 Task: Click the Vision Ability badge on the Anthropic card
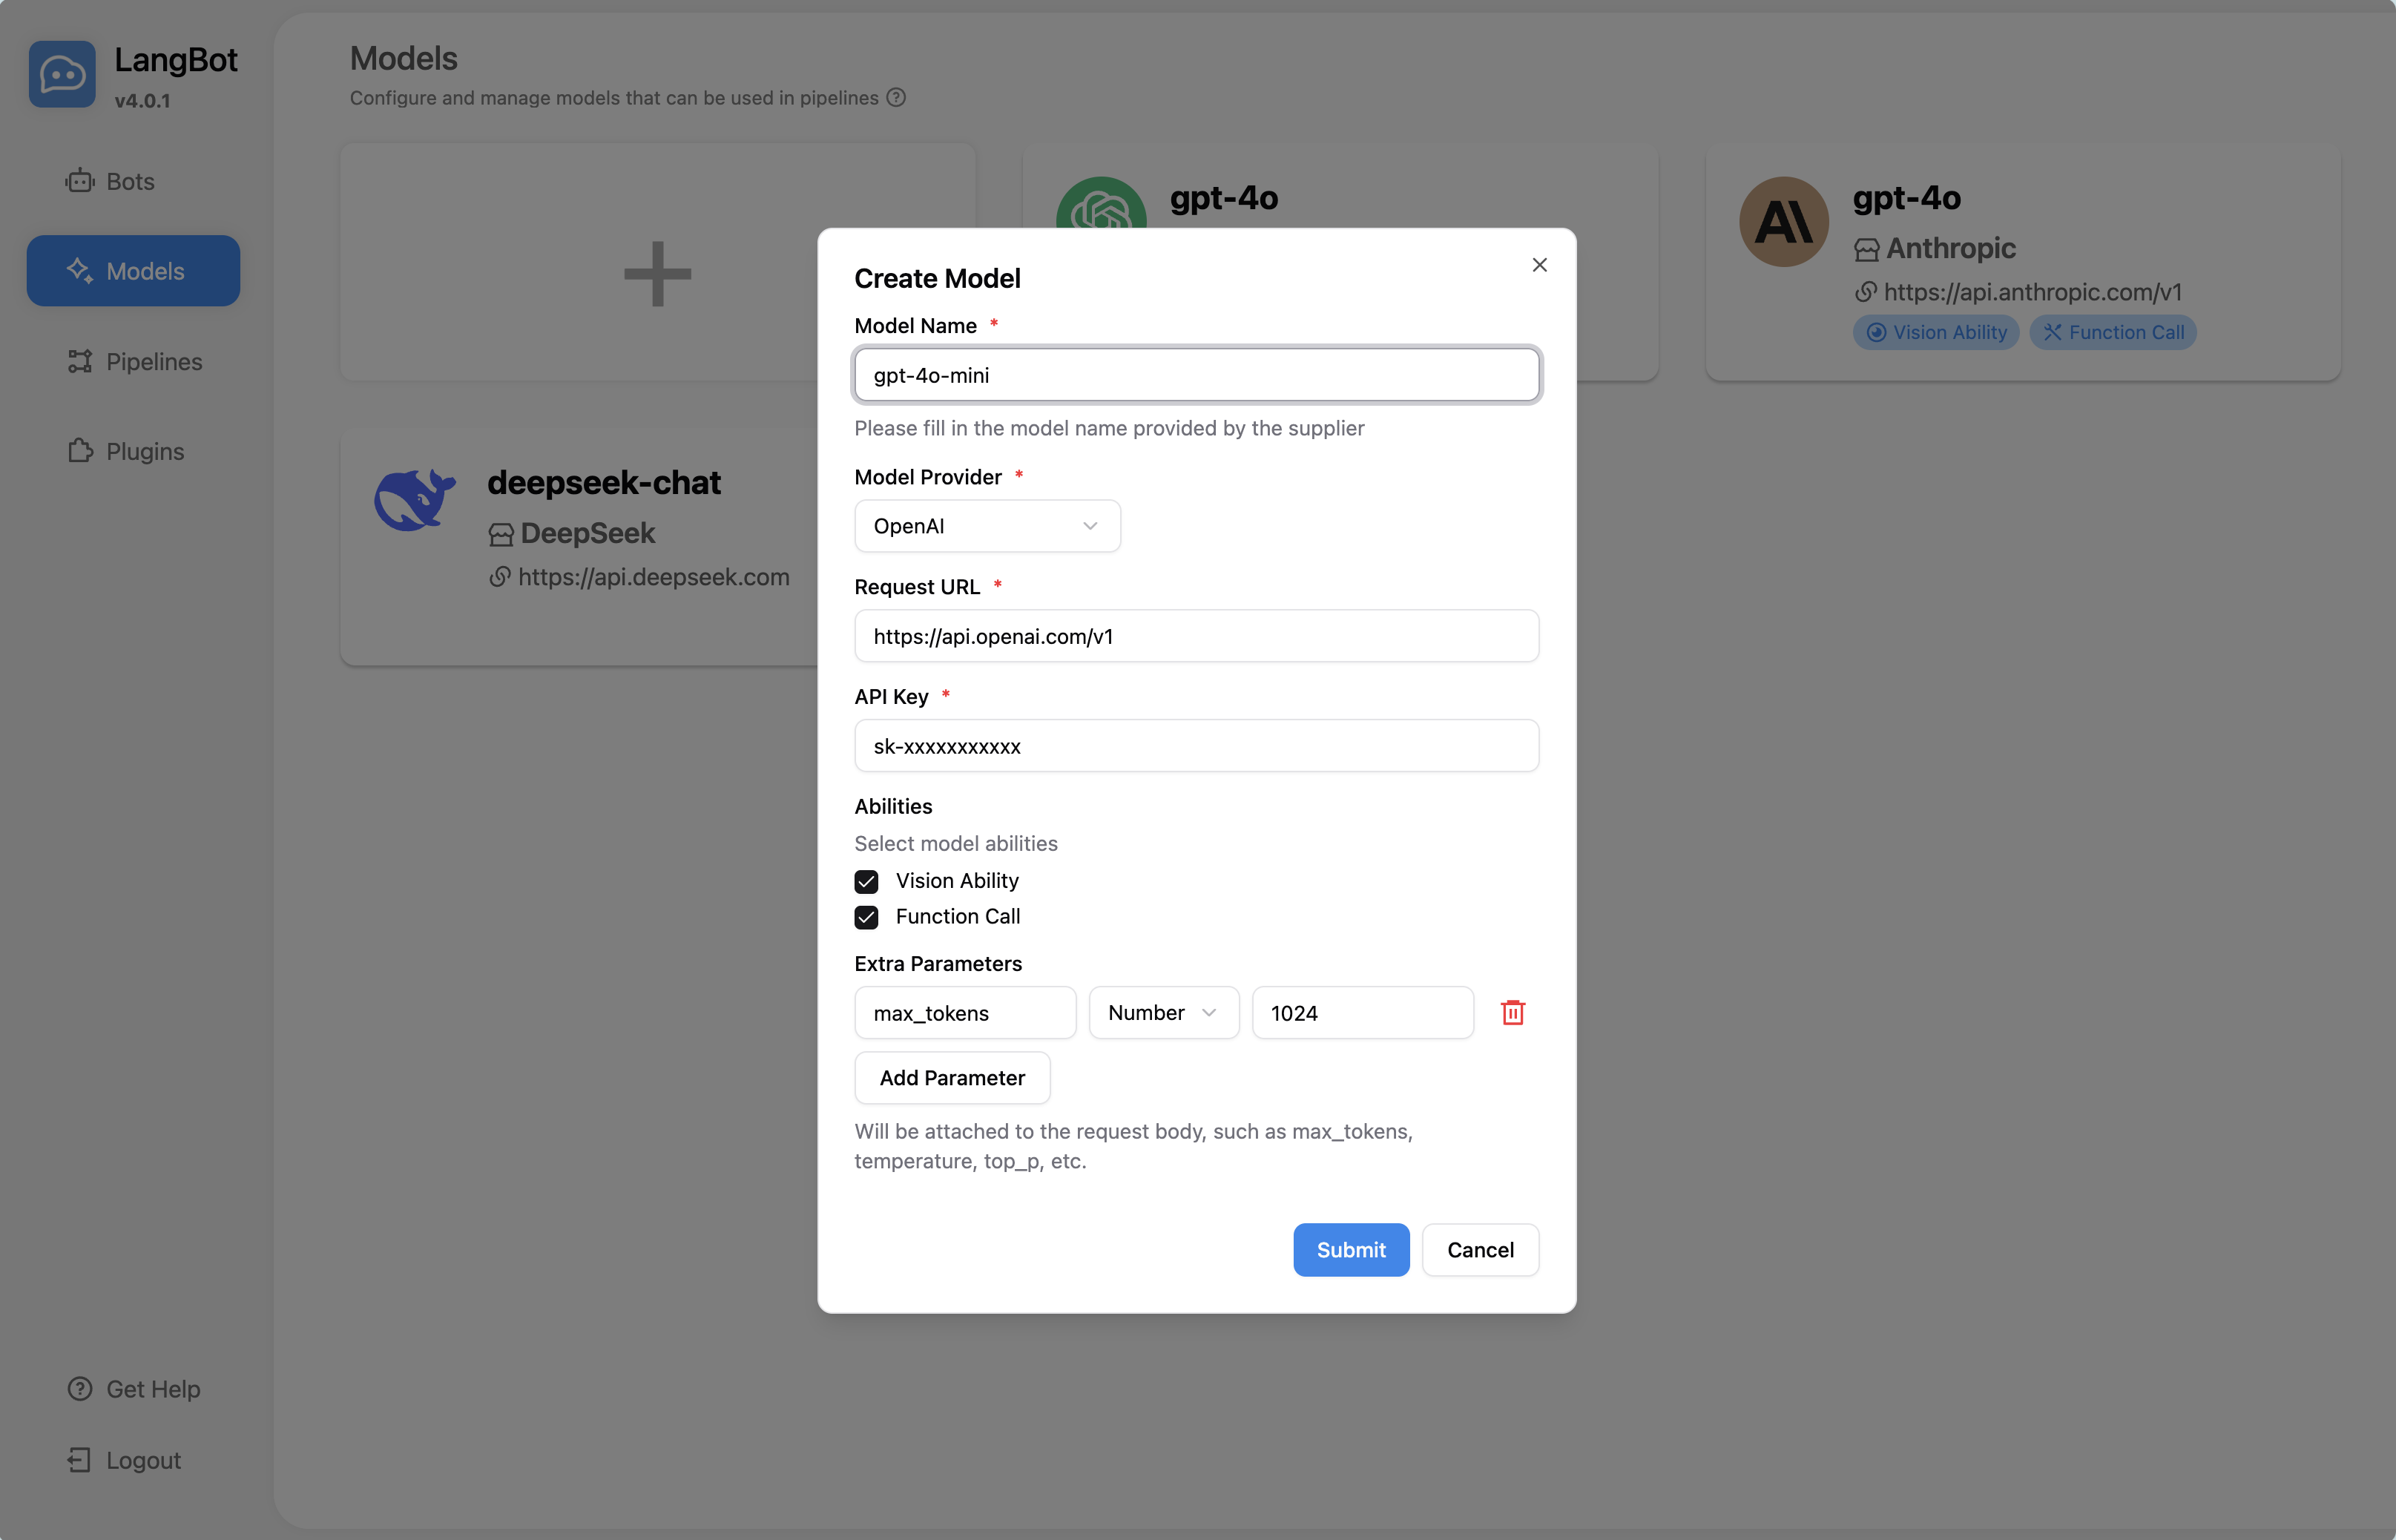pos(1935,333)
